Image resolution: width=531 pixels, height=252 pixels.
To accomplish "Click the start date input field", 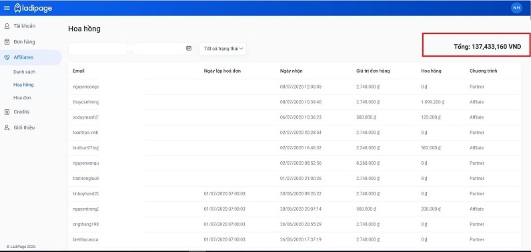I will (97, 49).
